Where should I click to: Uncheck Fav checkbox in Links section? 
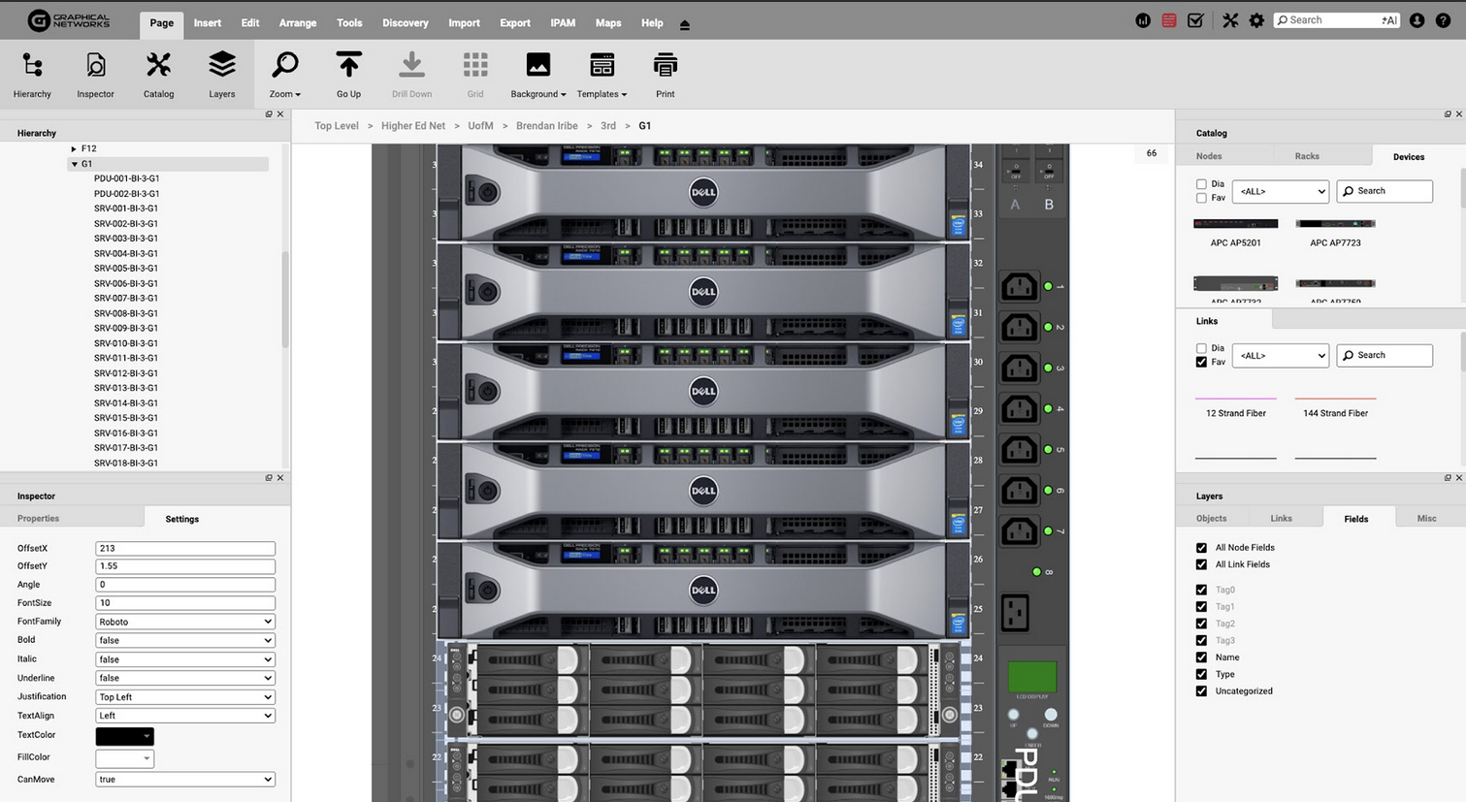[1201, 362]
